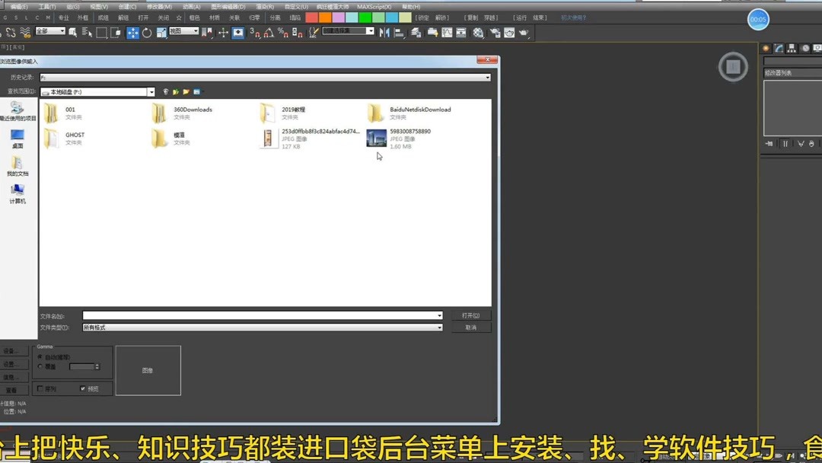
Task: Activate the Select and Move tool
Action: pyautogui.click(x=132, y=33)
